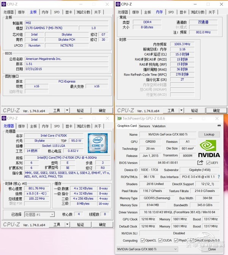
Task: Click the tRFC value 278 时钟
Action: coord(182,74)
